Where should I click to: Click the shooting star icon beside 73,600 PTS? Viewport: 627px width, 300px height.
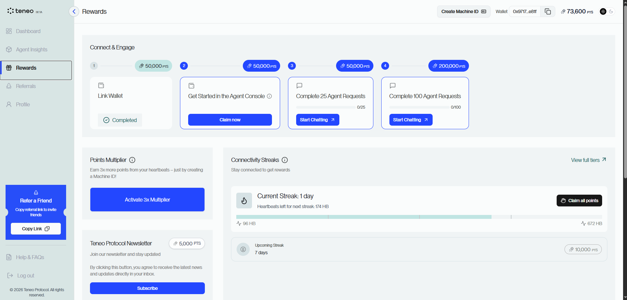[x=564, y=11]
